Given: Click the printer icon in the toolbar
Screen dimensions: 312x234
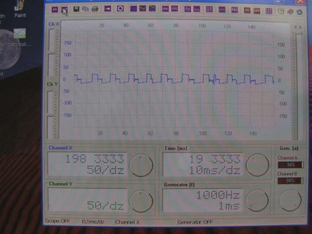Looking at the screenshot, I should pyautogui.click(x=95, y=9).
